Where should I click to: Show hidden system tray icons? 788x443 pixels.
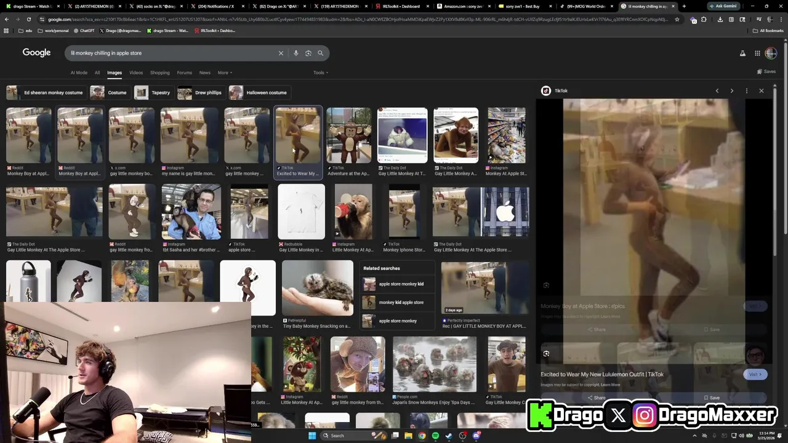click(695, 436)
